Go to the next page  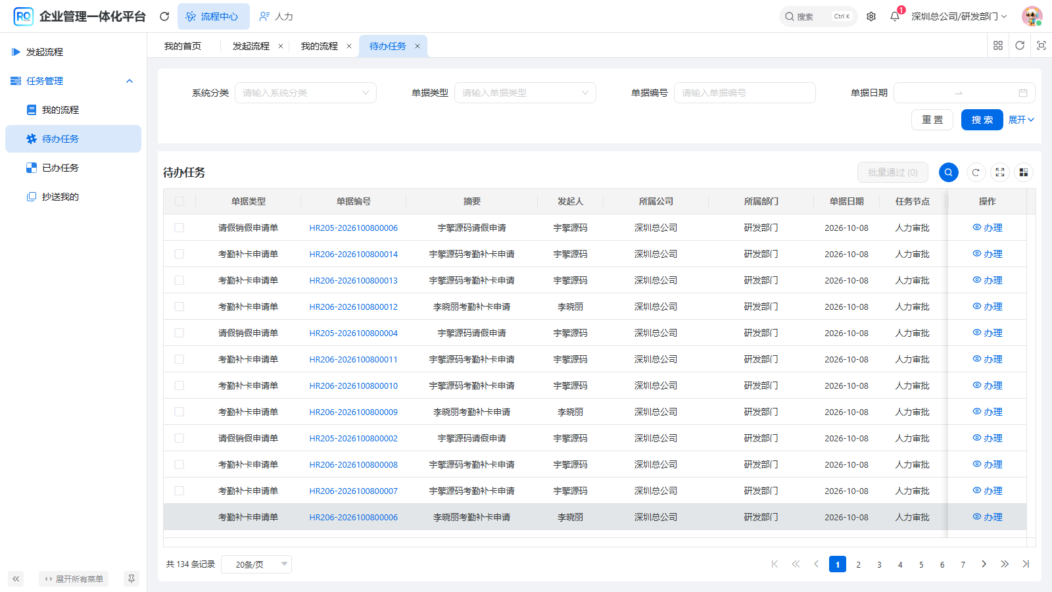click(x=984, y=564)
